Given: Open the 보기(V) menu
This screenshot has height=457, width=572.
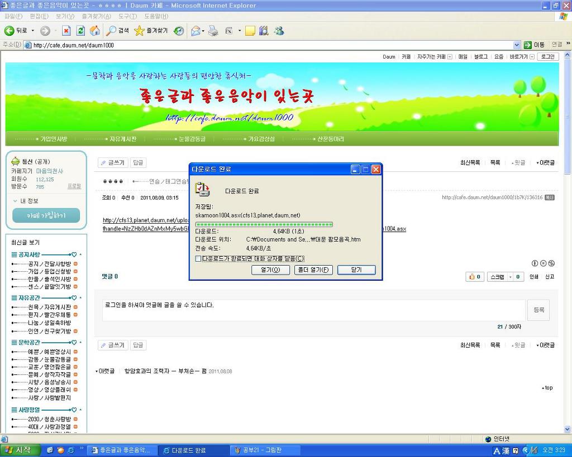Looking at the screenshot, I should click(65, 16).
